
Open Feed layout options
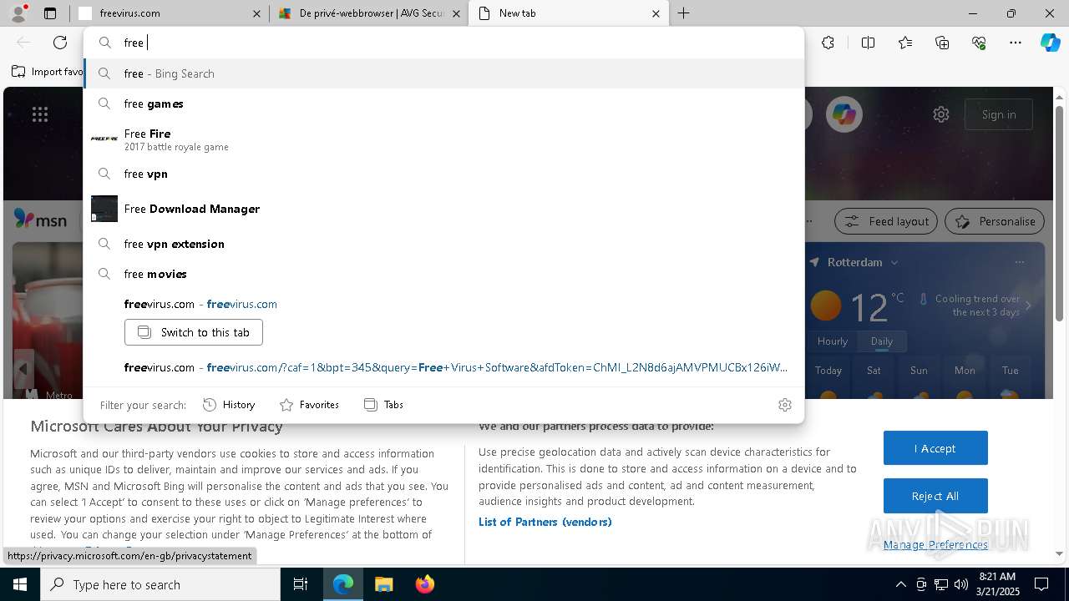pos(886,221)
